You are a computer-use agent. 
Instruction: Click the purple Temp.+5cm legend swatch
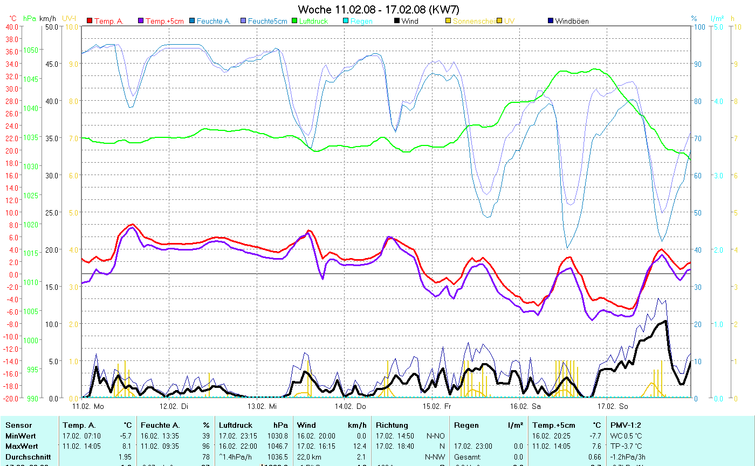point(141,21)
